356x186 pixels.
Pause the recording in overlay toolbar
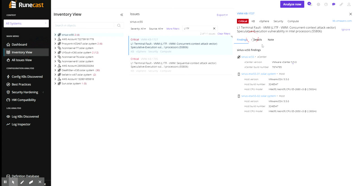[5, 182]
